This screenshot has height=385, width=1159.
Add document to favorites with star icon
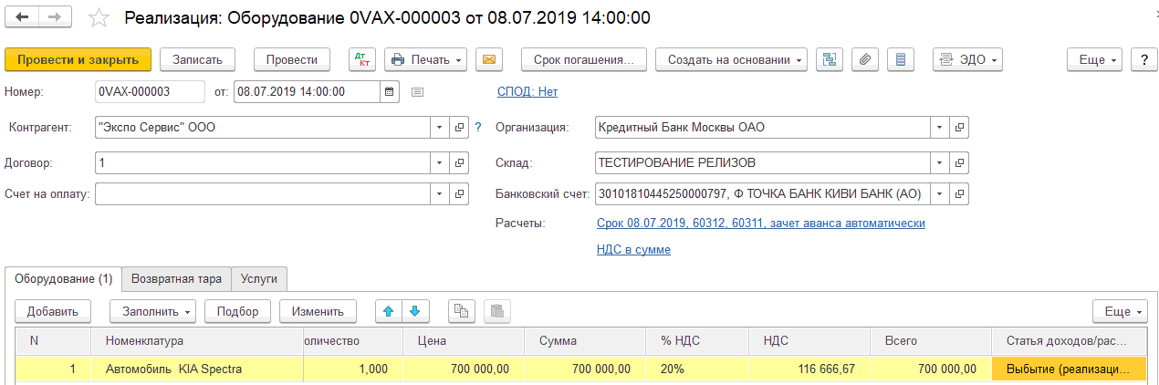(99, 18)
